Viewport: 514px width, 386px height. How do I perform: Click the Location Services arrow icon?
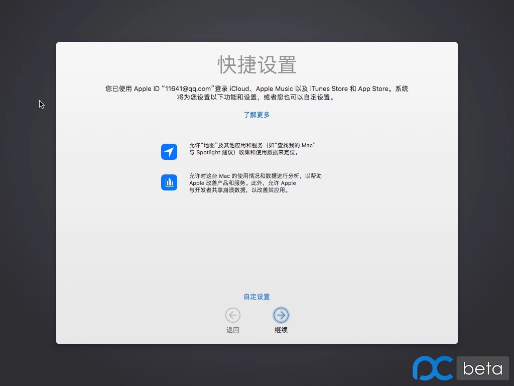pyautogui.click(x=169, y=152)
